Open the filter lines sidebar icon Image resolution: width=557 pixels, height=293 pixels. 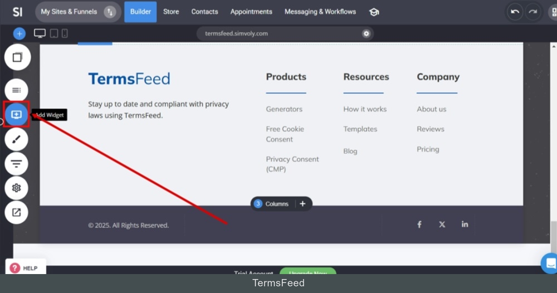tap(16, 163)
